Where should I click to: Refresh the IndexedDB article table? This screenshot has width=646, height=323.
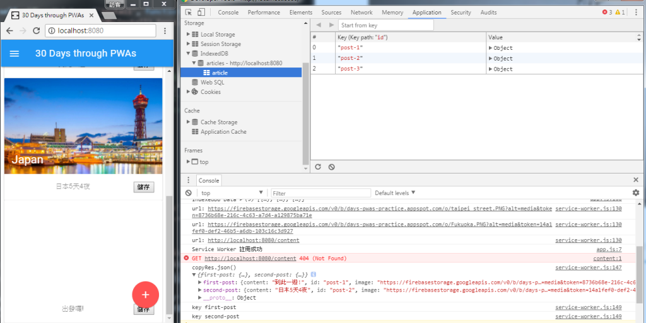click(318, 167)
